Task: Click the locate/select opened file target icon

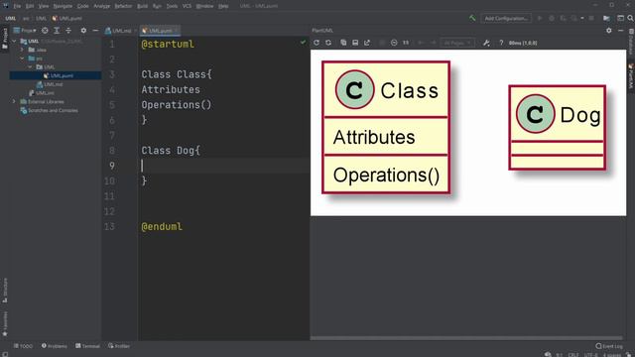Action: click(45, 31)
